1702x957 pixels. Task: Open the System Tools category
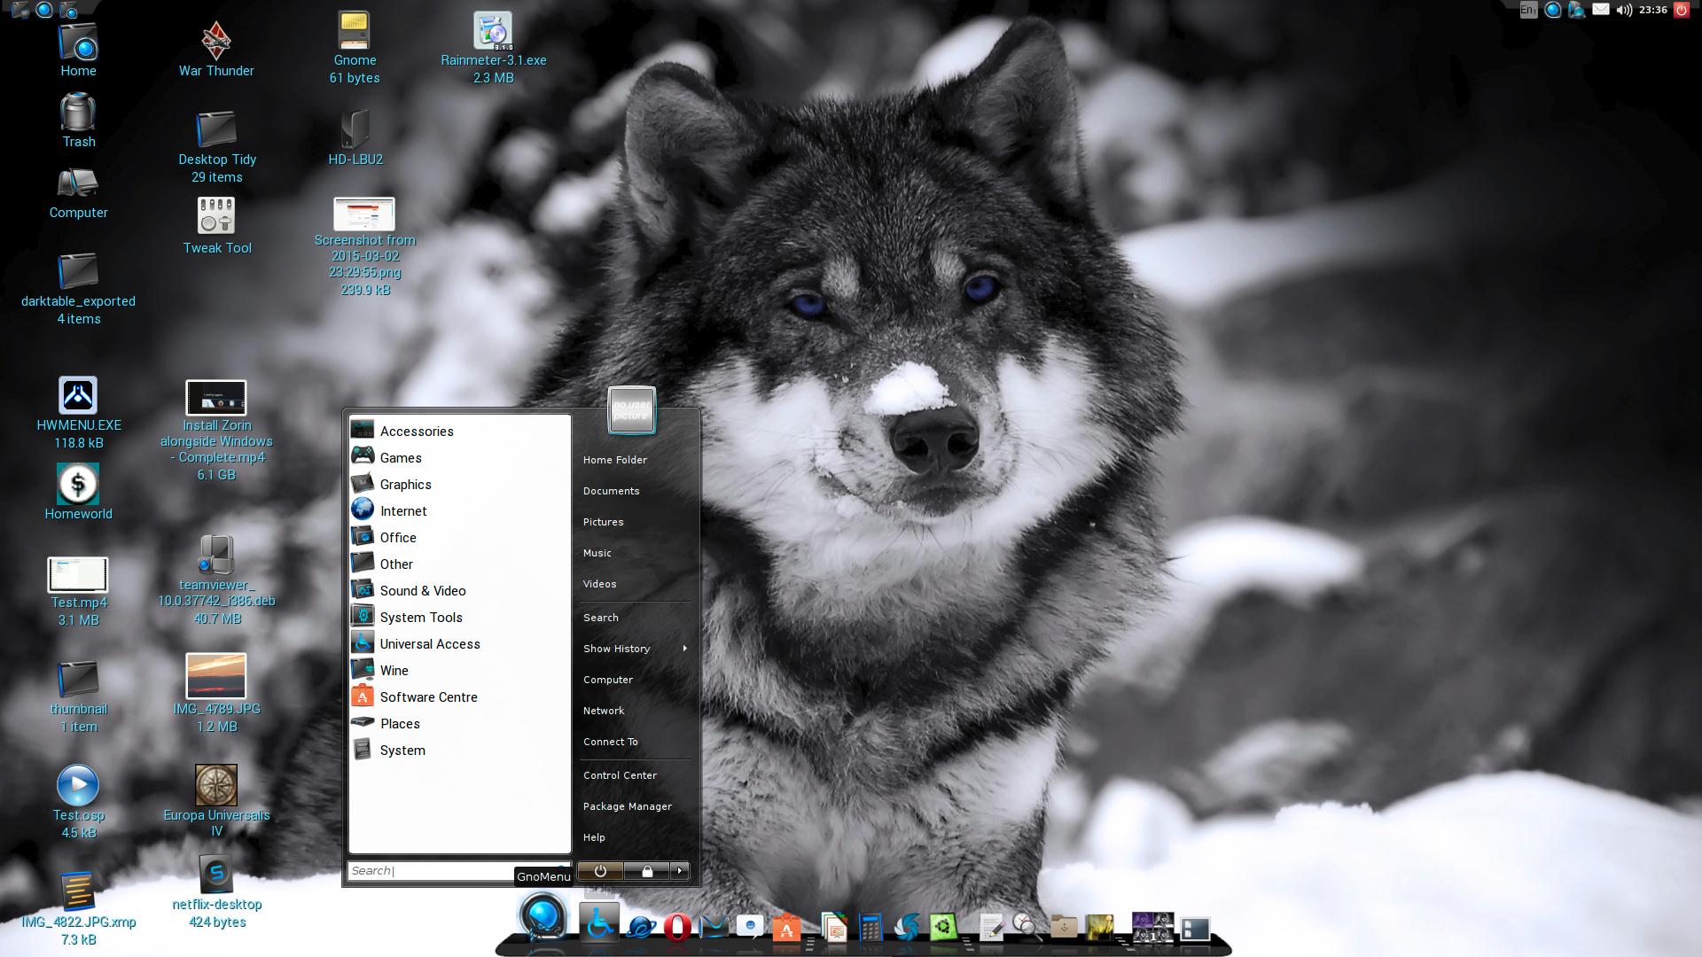(420, 618)
